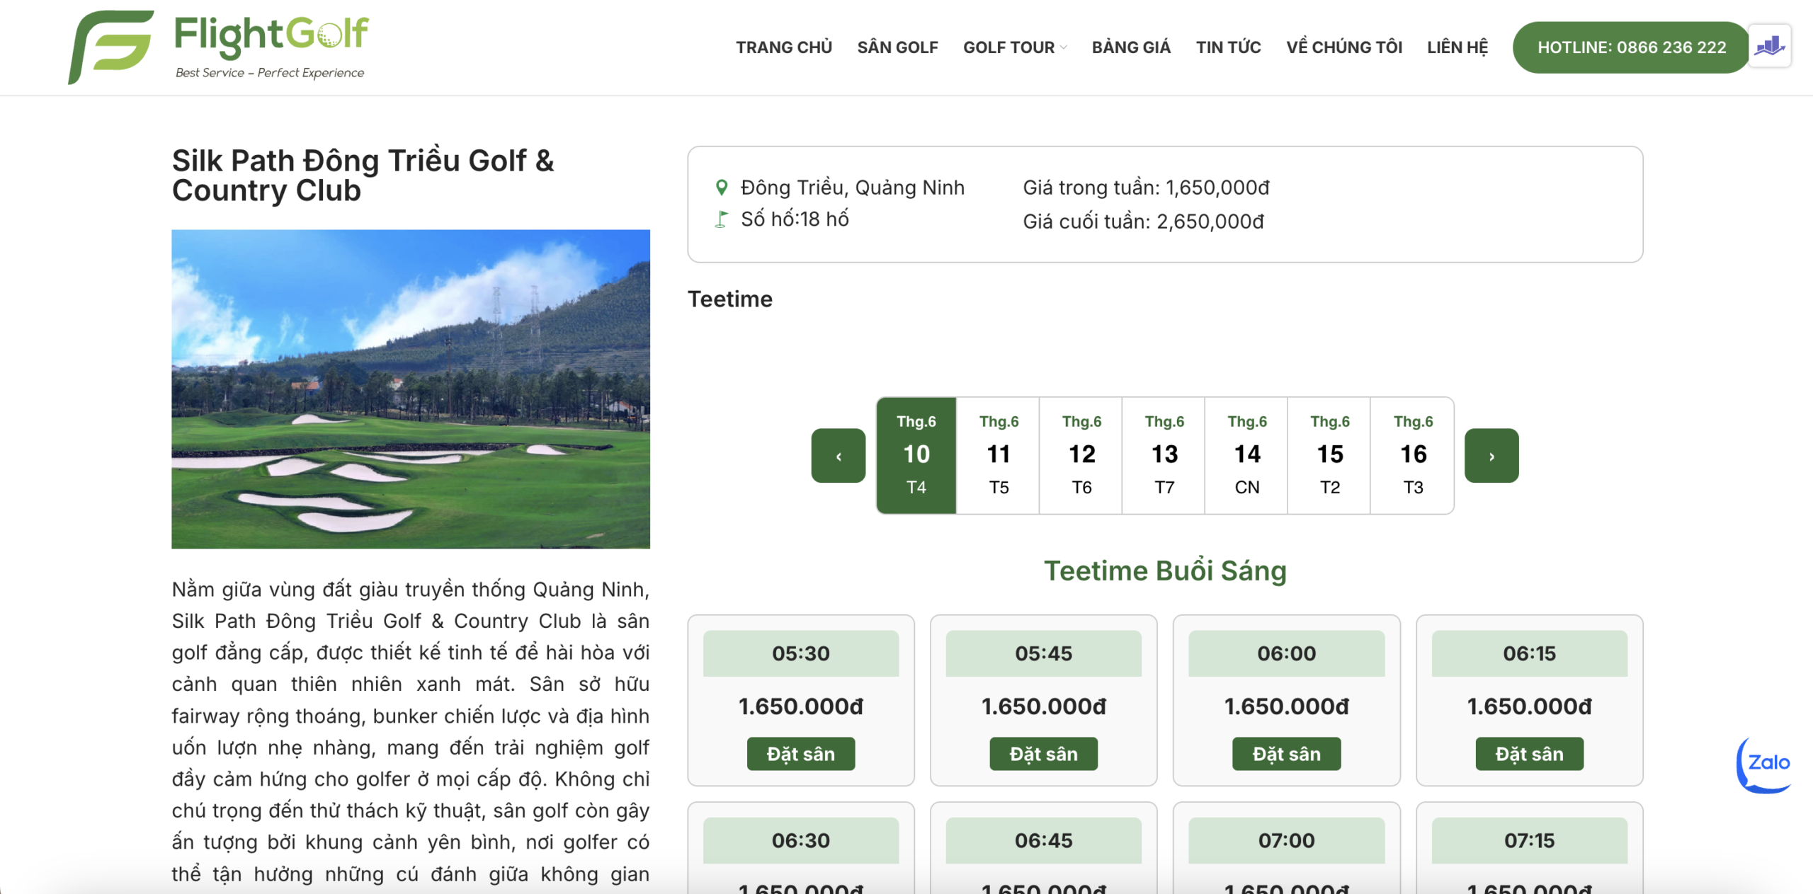This screenshot has height=894, width=1813.
Task: Click the Hotline 0866 236 222 button
Action: 1631,47
